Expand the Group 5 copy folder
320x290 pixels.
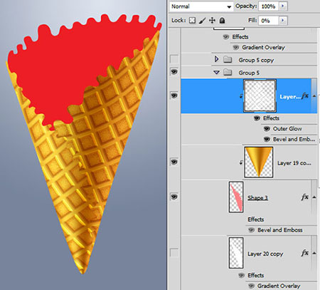(x=216, y=59)
